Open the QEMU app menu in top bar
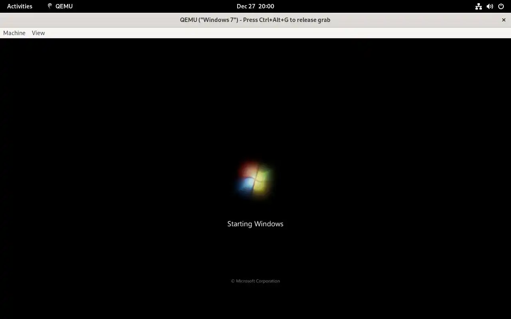 pos(60,6)
